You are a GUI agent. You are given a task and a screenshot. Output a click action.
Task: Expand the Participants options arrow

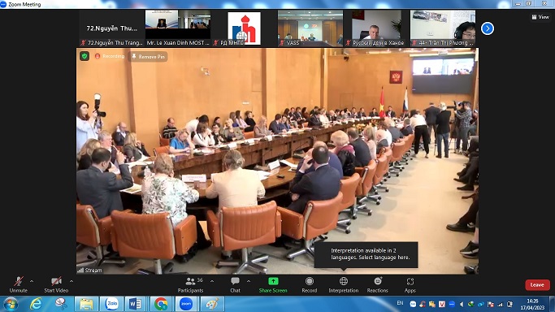tap(211, 281)
